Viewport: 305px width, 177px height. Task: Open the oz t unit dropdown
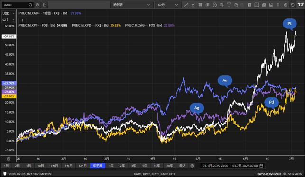9,19
